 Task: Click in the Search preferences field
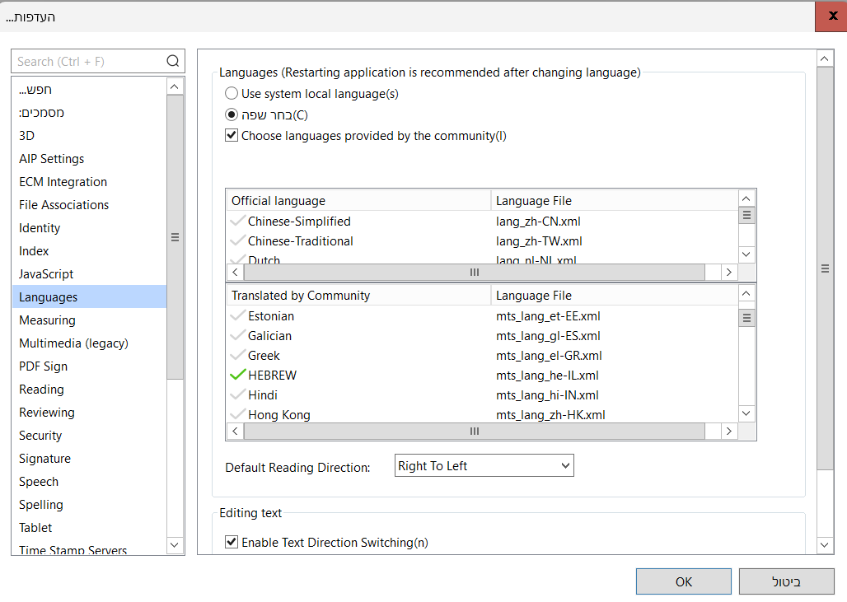click(87, 61)
